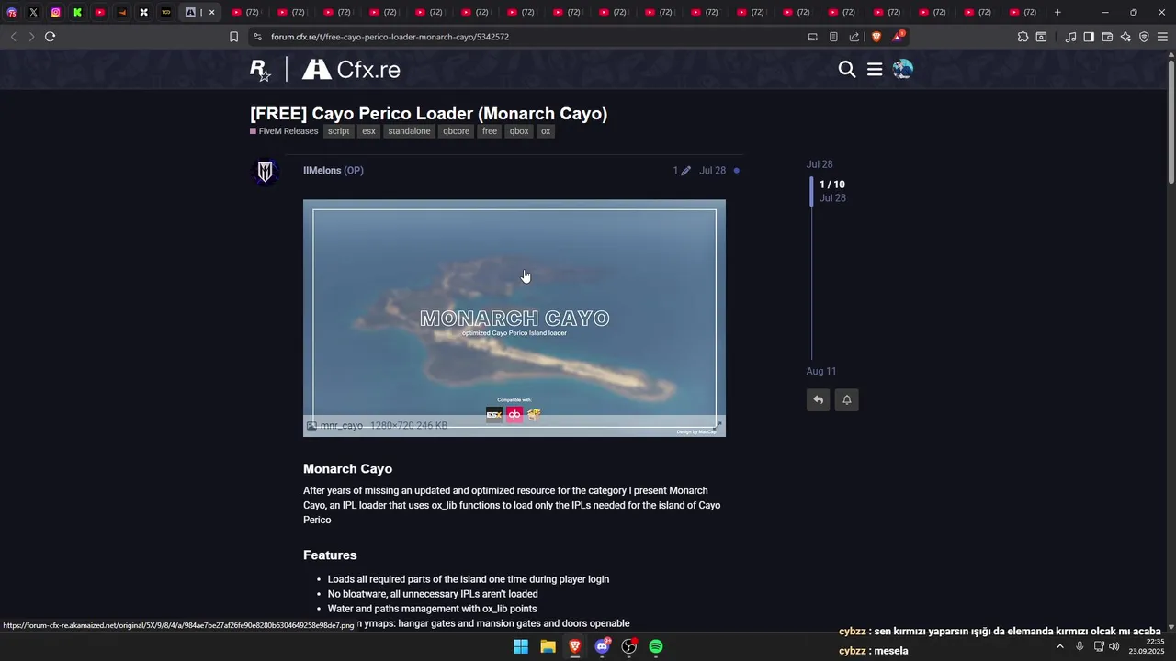Switch to the X (Twitter) pinned tab
Image resolution: width=1176 pixels, height=661 pixels.
point(33,12)
